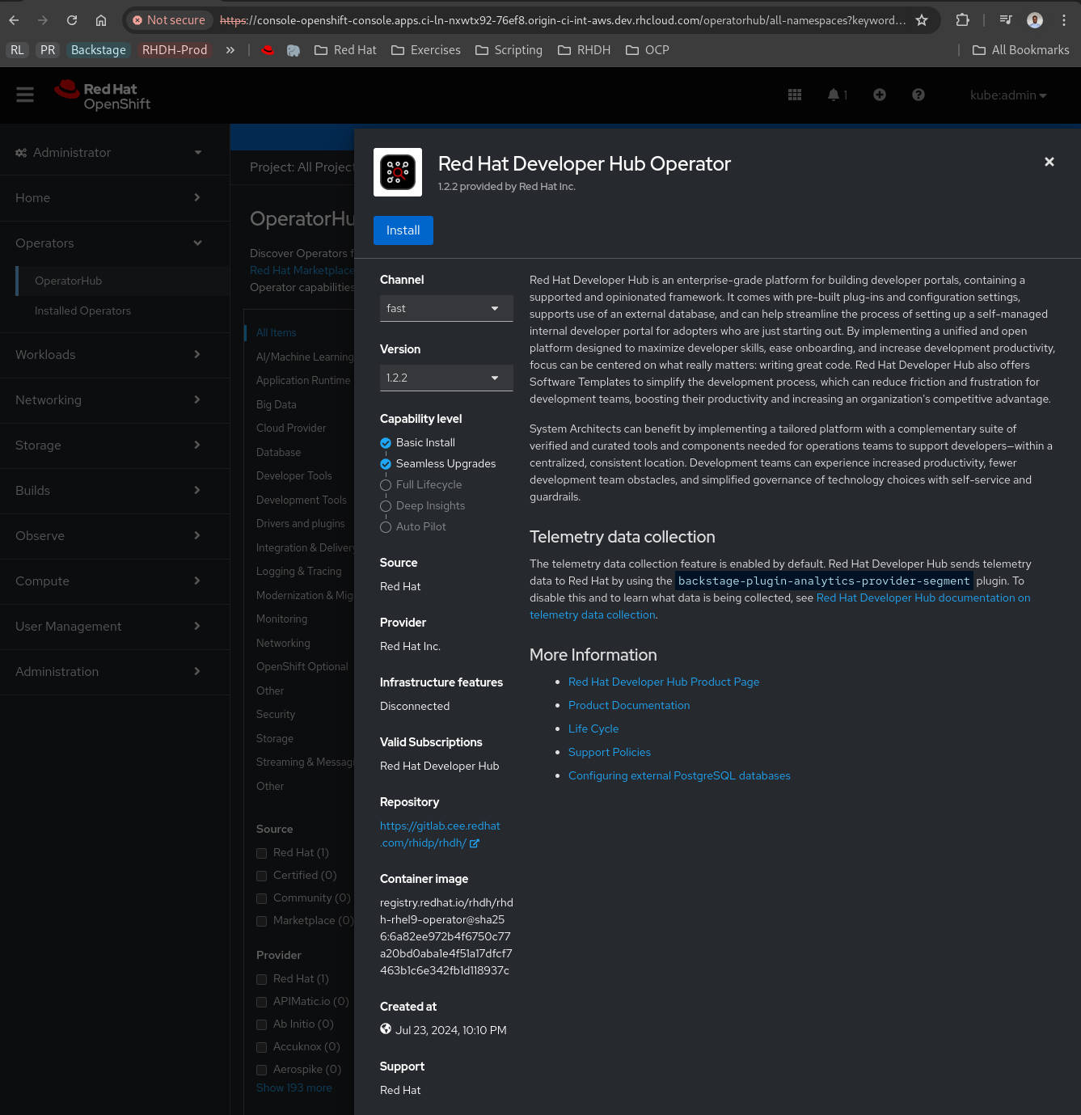Viewport: 1081px width, 1115px height.
Task: Reload the page with the browser refresh icon
Action: [72, 20]
